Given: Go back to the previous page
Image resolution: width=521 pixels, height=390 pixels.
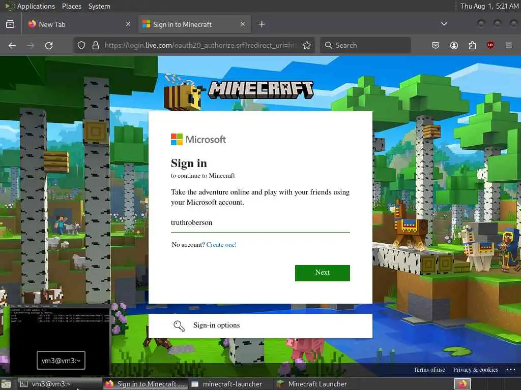Looking at the screenshot, I should pyautogui.click(x=12, y=45).
